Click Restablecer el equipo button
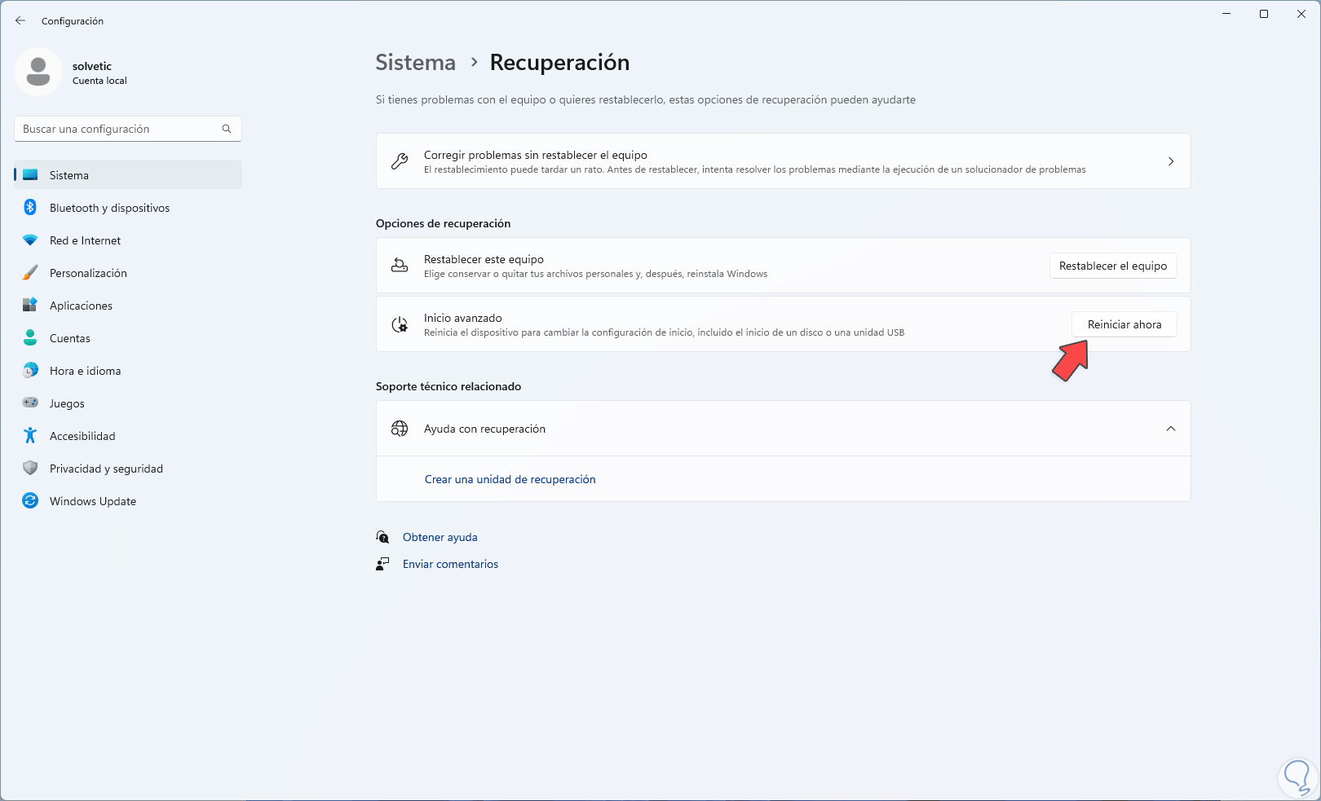Screen dimensions: 1321x801 point(1112,266)
